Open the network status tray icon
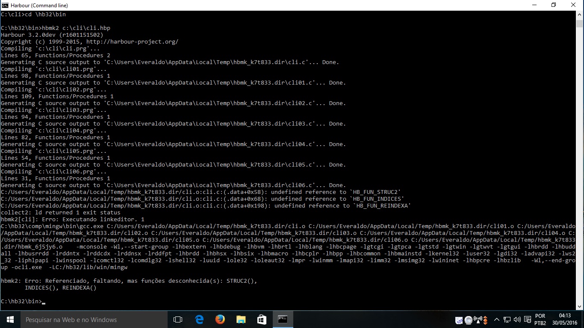 pyautogui.click(x=507, y=319)
